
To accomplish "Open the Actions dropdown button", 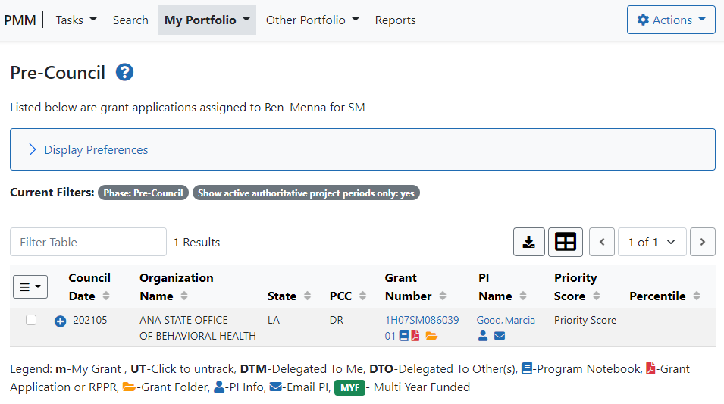I will click(x=671, y=20).
